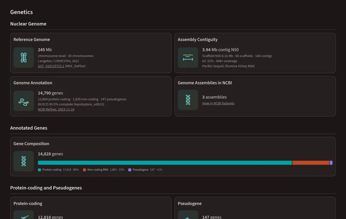Click the Annotated Genes section heading

(x=29, y=128)
